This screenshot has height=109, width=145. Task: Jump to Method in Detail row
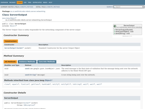click(x=57, y=7)
